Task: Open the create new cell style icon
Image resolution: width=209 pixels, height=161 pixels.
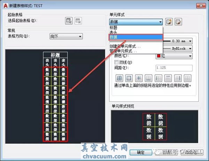Action: (169, 22)
